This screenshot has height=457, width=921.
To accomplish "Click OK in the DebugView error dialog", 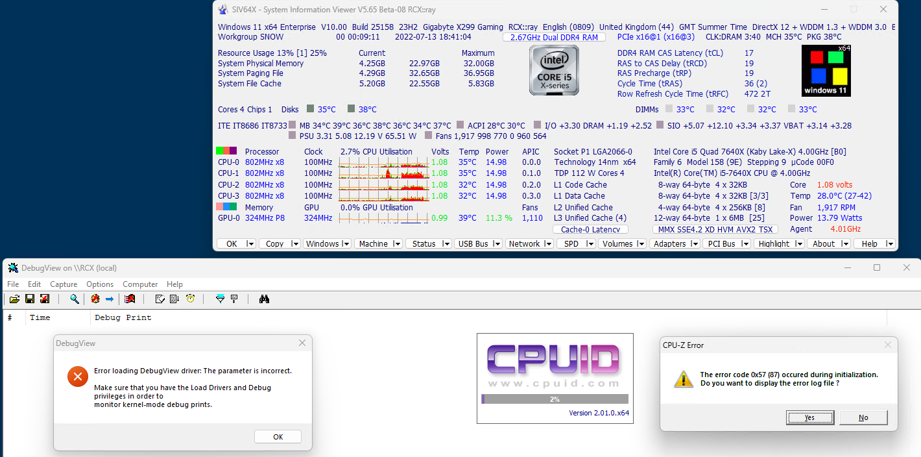I will coord(278,437).
